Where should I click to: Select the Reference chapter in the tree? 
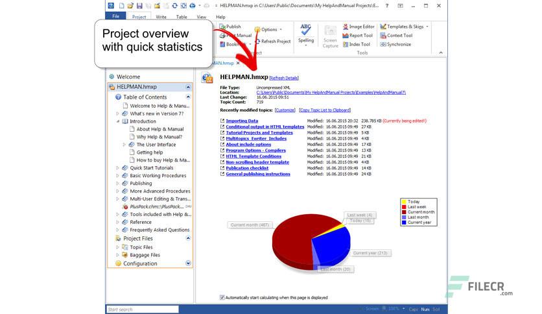tap(141, 222)
